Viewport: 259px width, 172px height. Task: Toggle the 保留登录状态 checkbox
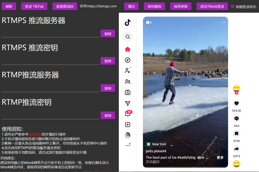click(x=233, y=7)
